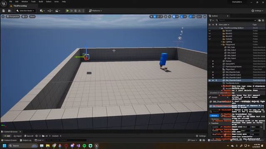This screenshot has height=149, width=266.
Task: Click the Add button in Content Browser
Action: point(7,136)
